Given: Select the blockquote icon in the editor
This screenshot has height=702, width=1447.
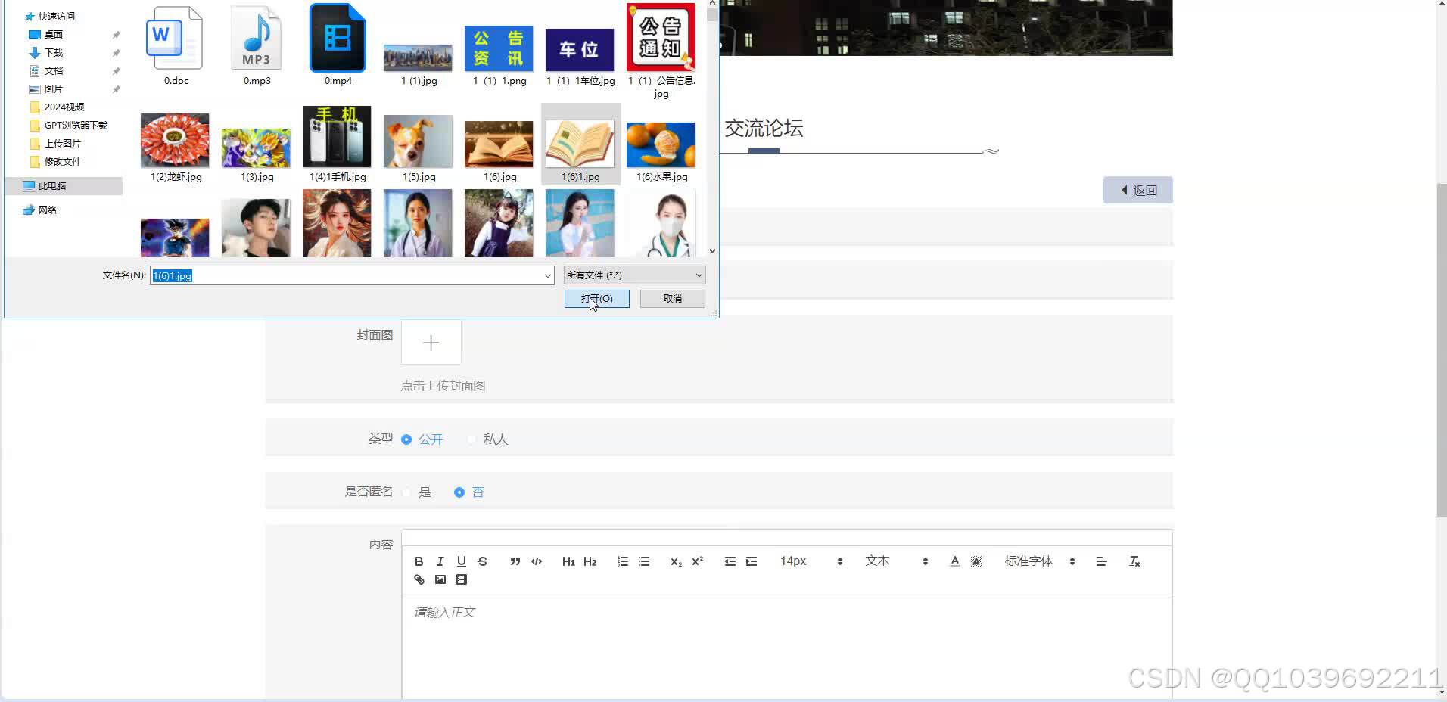Looking at the screenshot, I should (x=515, y=561).
